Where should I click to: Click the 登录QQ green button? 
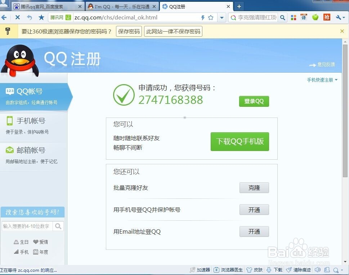pyautogui.click(x=254, y=101)
